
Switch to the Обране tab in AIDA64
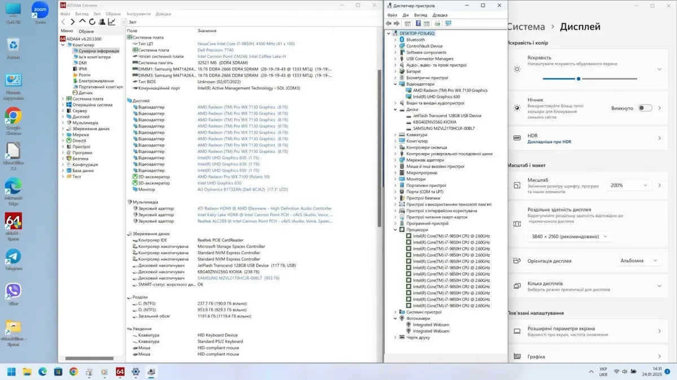pos(86,32)
